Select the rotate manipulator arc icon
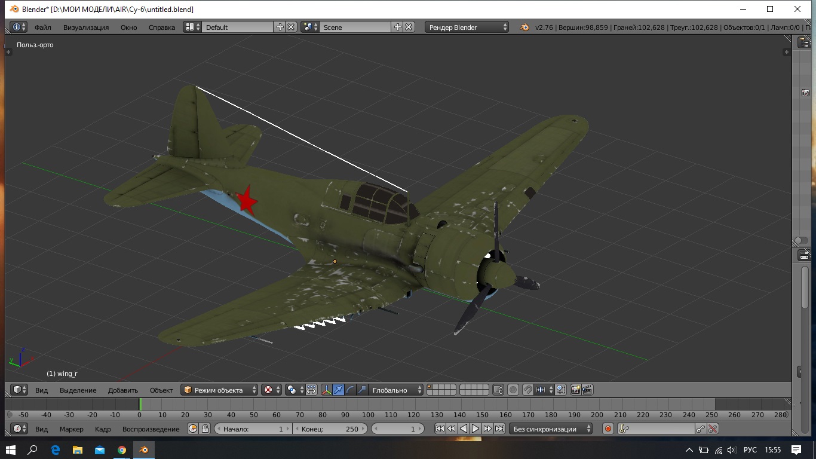 tap(350, 390)
